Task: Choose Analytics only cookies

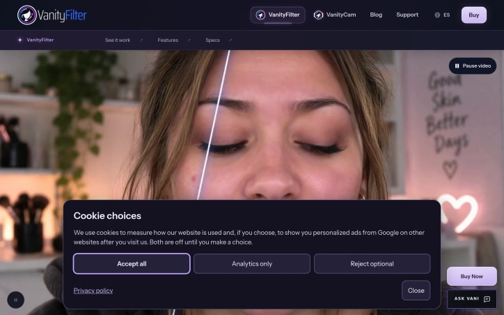Action: (252, 264)
